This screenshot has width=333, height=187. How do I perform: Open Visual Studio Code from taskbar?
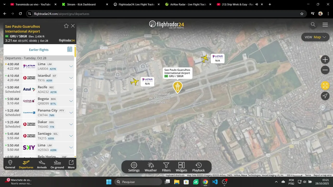pos(215,182)
